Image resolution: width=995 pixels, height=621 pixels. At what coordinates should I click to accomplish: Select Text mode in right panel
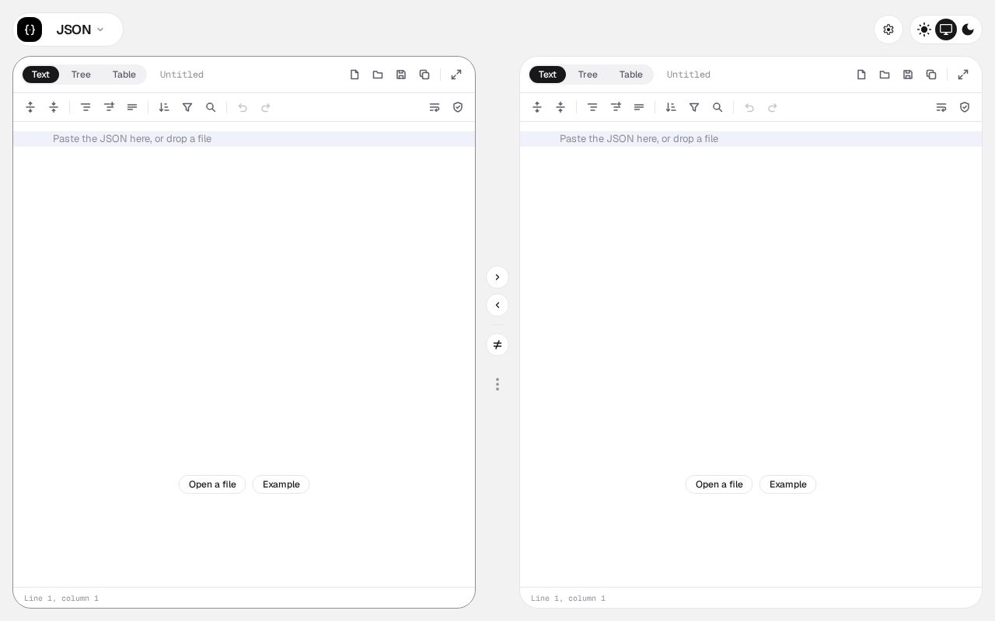547,75
